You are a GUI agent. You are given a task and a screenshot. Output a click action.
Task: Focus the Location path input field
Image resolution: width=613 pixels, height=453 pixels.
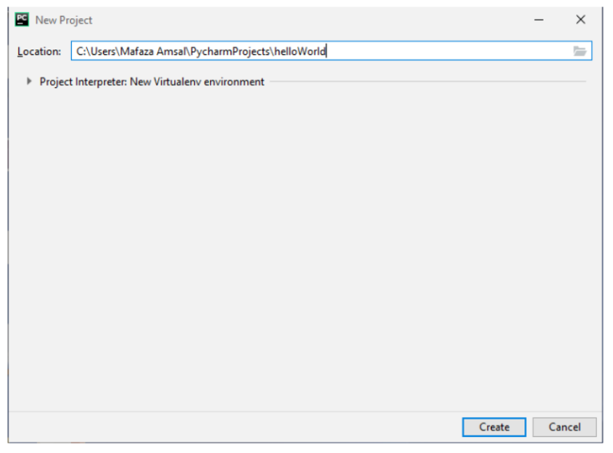coord(331,51)
